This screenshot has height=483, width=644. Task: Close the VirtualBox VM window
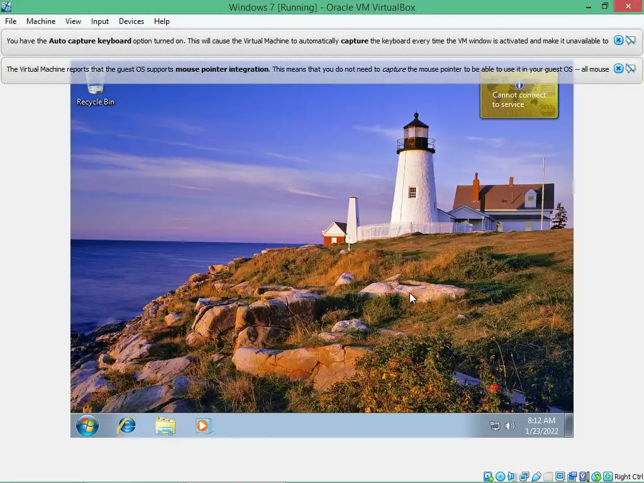(628, 6)
